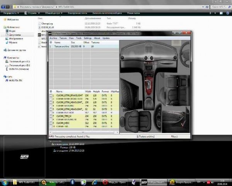
Task: Create a folder with Новая папка
Action: [x=133, y=13]
